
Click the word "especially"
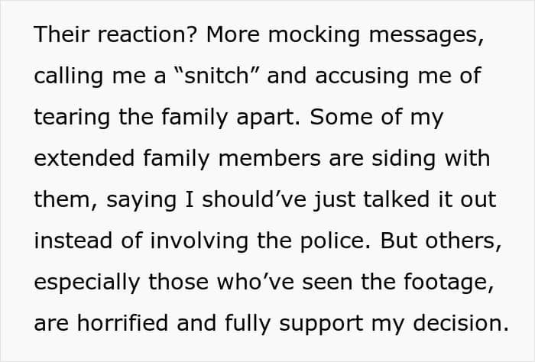[x=87, y=283]
